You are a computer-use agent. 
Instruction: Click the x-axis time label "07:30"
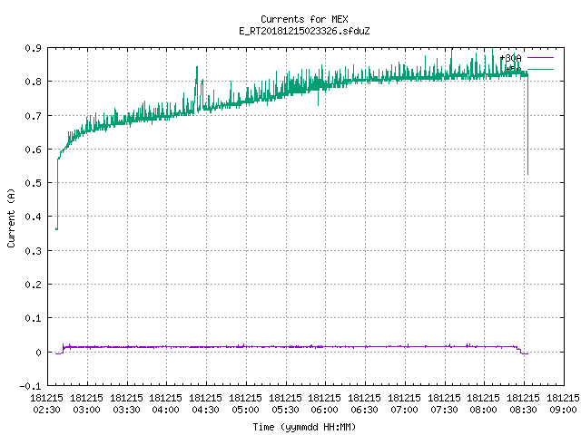(x=444, y=410)
